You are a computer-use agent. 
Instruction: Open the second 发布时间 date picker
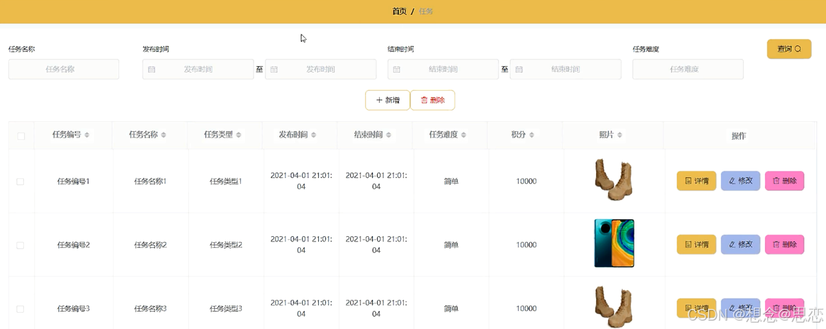click(321, 69)
